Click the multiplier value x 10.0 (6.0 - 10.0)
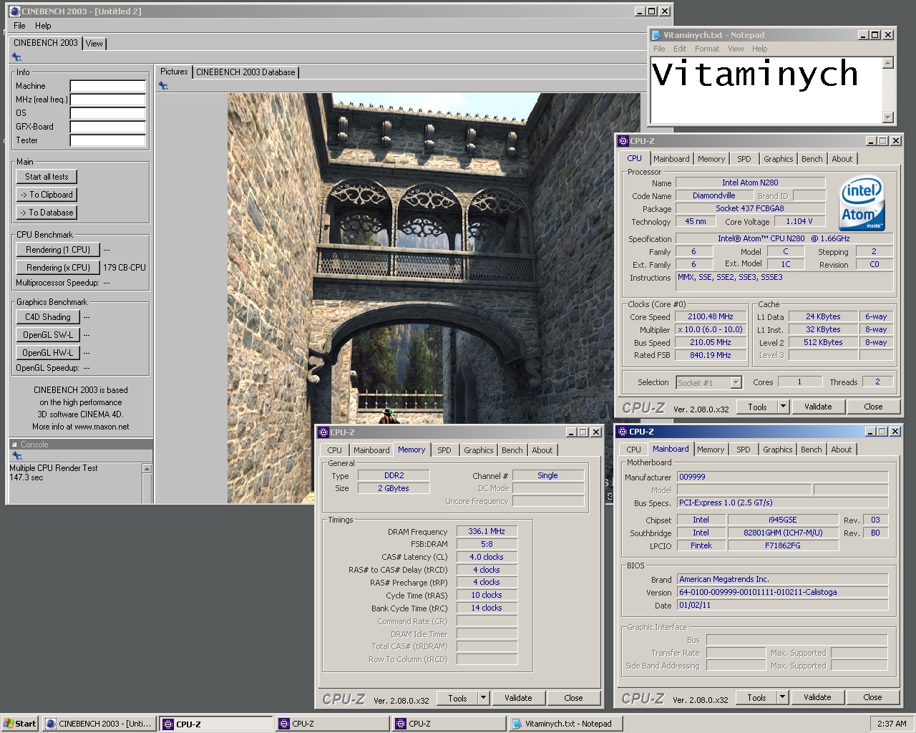The height and width of the screenshot is (733, 916). [x=711, y=329]
